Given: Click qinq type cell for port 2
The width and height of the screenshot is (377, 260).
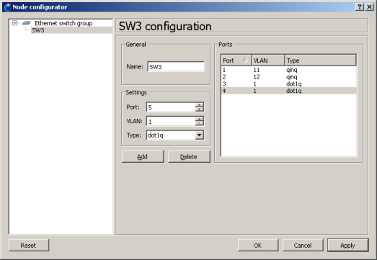Looking at the screenshot, I should click(292, 77).
